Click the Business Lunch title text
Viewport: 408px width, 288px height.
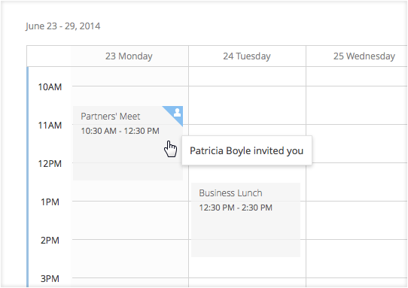pyautogui.click(x=230, y=193)
